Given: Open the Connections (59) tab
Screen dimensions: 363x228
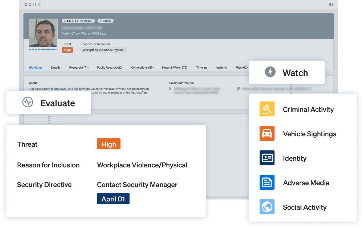Looking at the screenshot, I should [x=142, y=67].
